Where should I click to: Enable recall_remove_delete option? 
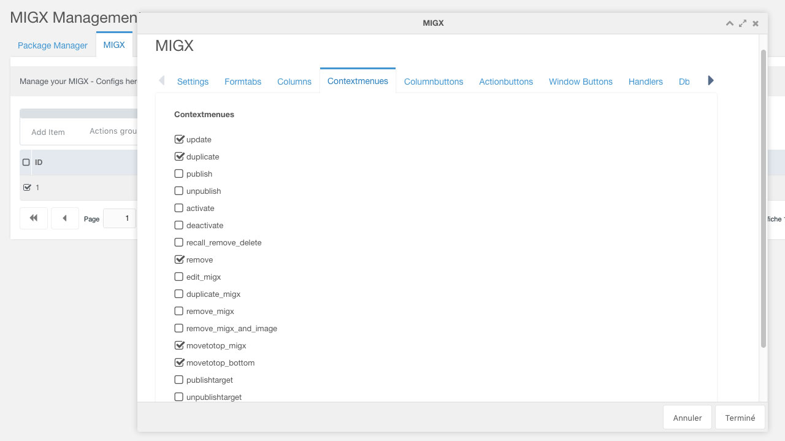[x=179, y=242]
